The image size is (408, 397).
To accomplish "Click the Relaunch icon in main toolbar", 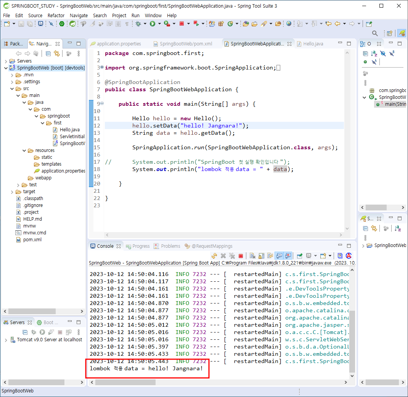I will tap(196, 24).
